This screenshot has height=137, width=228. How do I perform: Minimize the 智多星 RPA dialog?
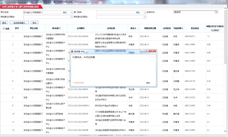142,51
